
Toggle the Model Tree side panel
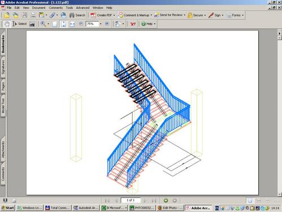point(3,106)
